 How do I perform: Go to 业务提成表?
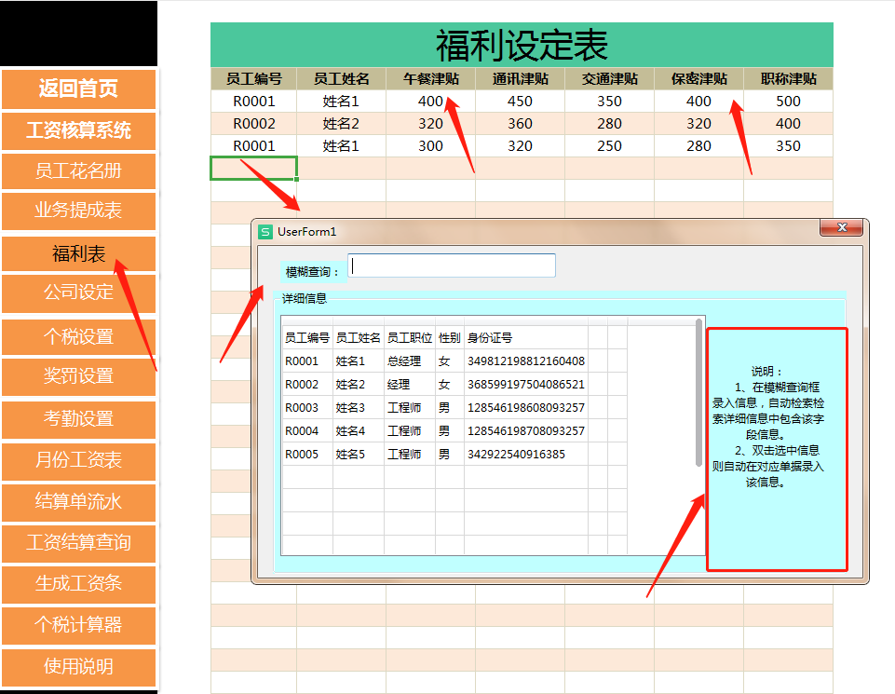(x=79, y=211)
